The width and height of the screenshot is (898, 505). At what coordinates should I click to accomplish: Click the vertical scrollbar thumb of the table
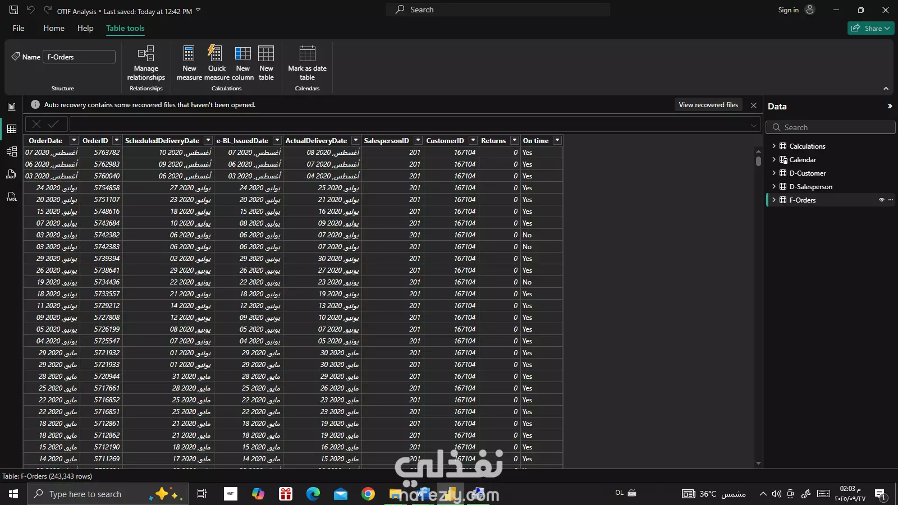pyautogui.click(x=758, y=161)
